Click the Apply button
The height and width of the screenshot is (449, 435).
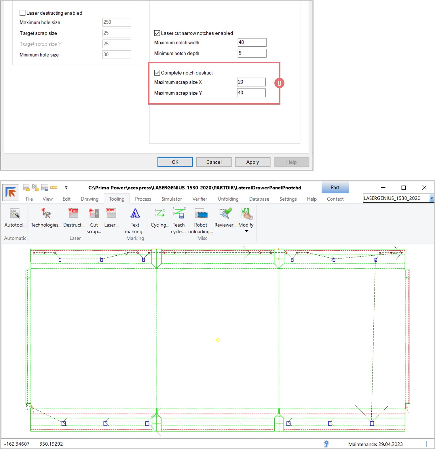pos(252,162)
